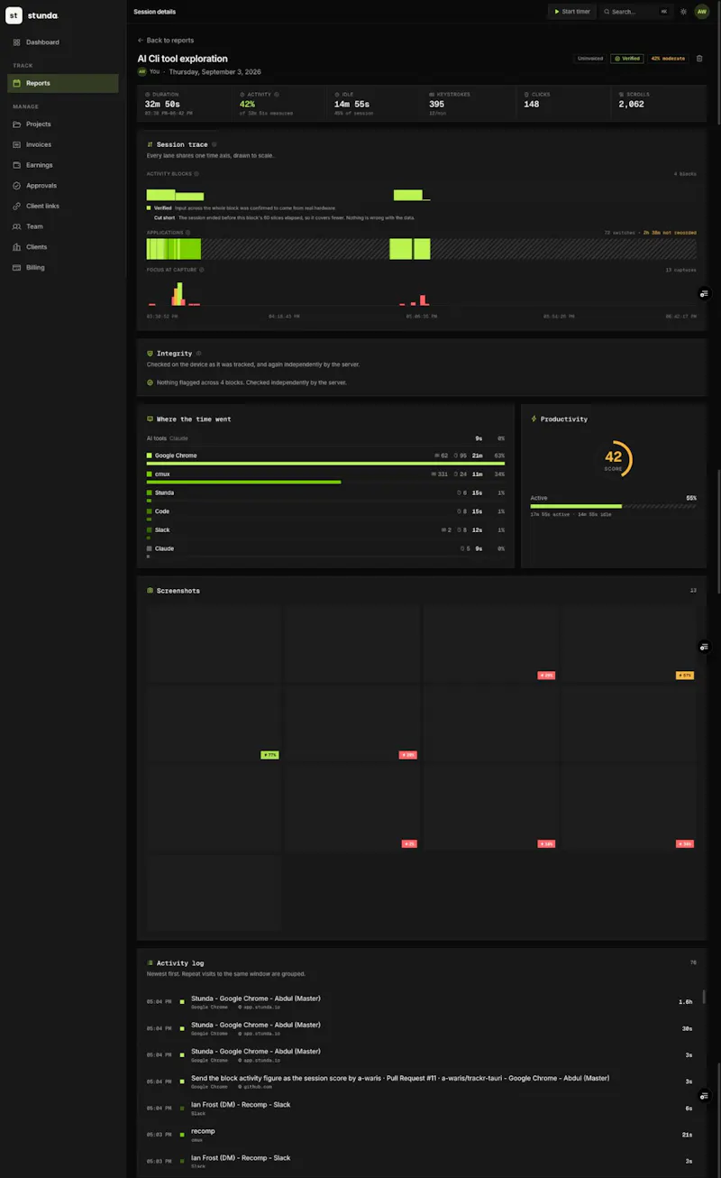Viewport: 721px width, 1178px height.
Task: Focus the Search field
Action: 636,12
